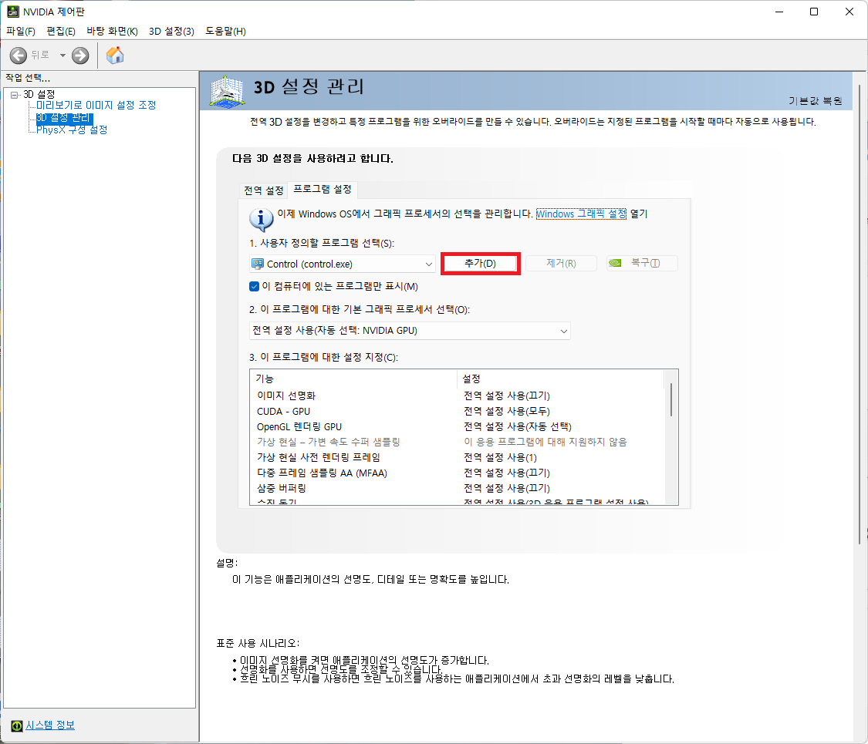Select 미리보기로 이미지 설정 조정 in tree
868x744 pixels.
(96, 105)
